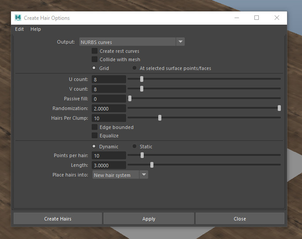
Task: Click the Hairs Per Clump value field
Action: [109, 118]
